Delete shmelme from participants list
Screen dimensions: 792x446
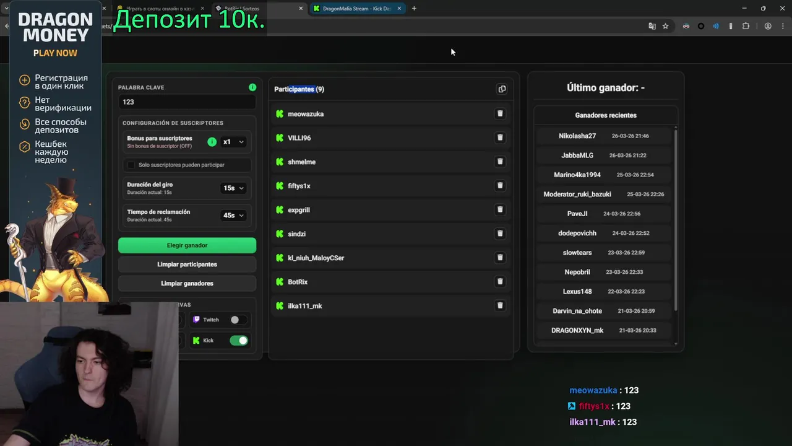coord(500,162)
